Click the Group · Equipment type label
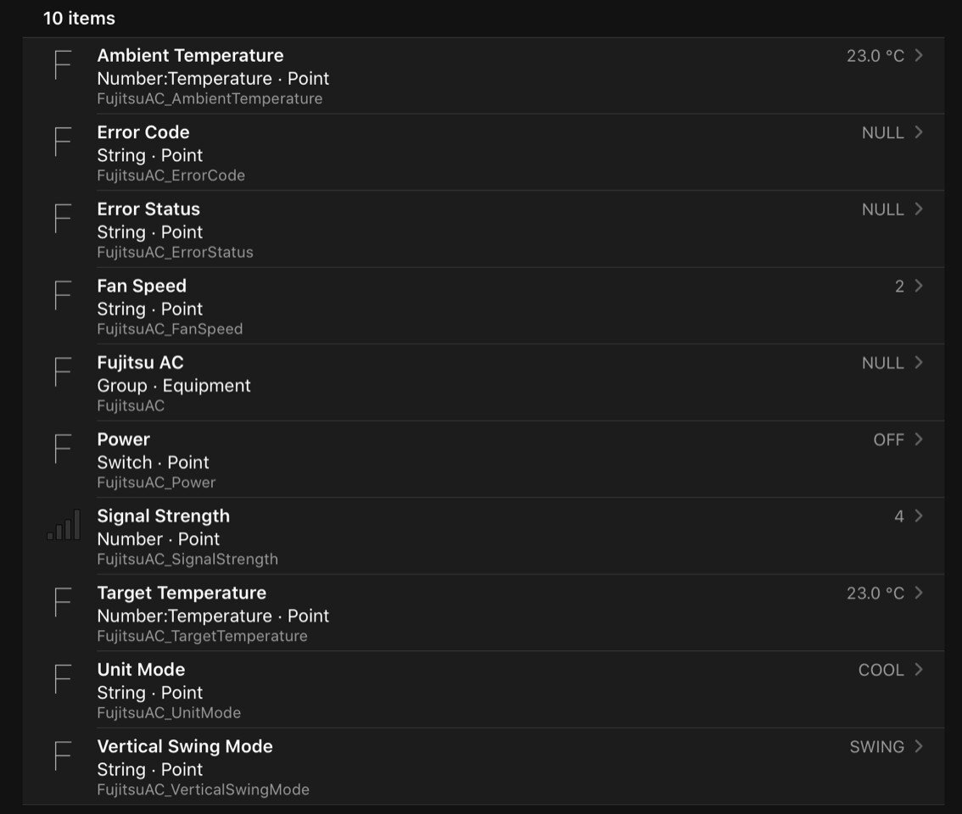This screenshot has width=962, height=814. tap(174, 386)
